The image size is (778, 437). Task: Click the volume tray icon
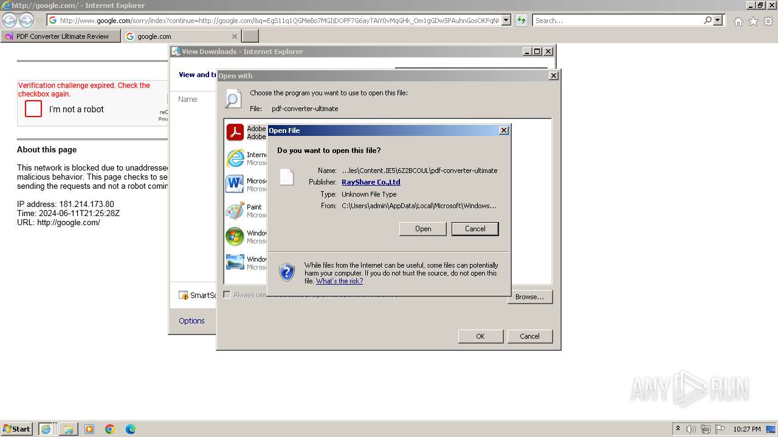click(x=691, y=429)
